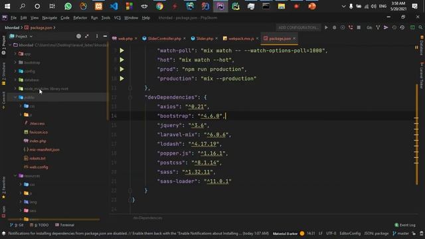Viewport: 425px width, 239px height.
Task: Open Database side tool window
Action: coord(422,45)
